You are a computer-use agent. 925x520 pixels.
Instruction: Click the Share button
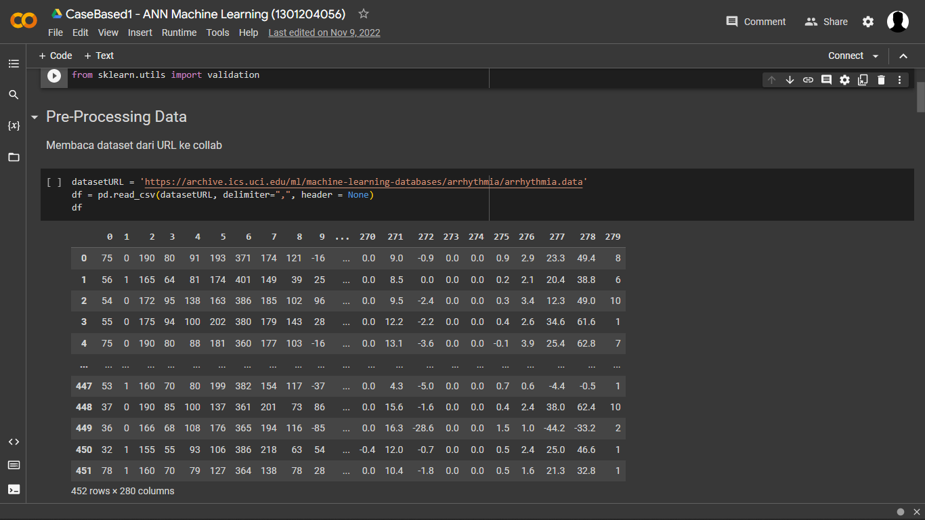[826, 22]
